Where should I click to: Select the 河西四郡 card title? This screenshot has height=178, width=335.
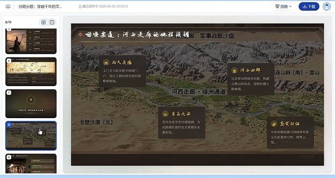coord(250,70)
